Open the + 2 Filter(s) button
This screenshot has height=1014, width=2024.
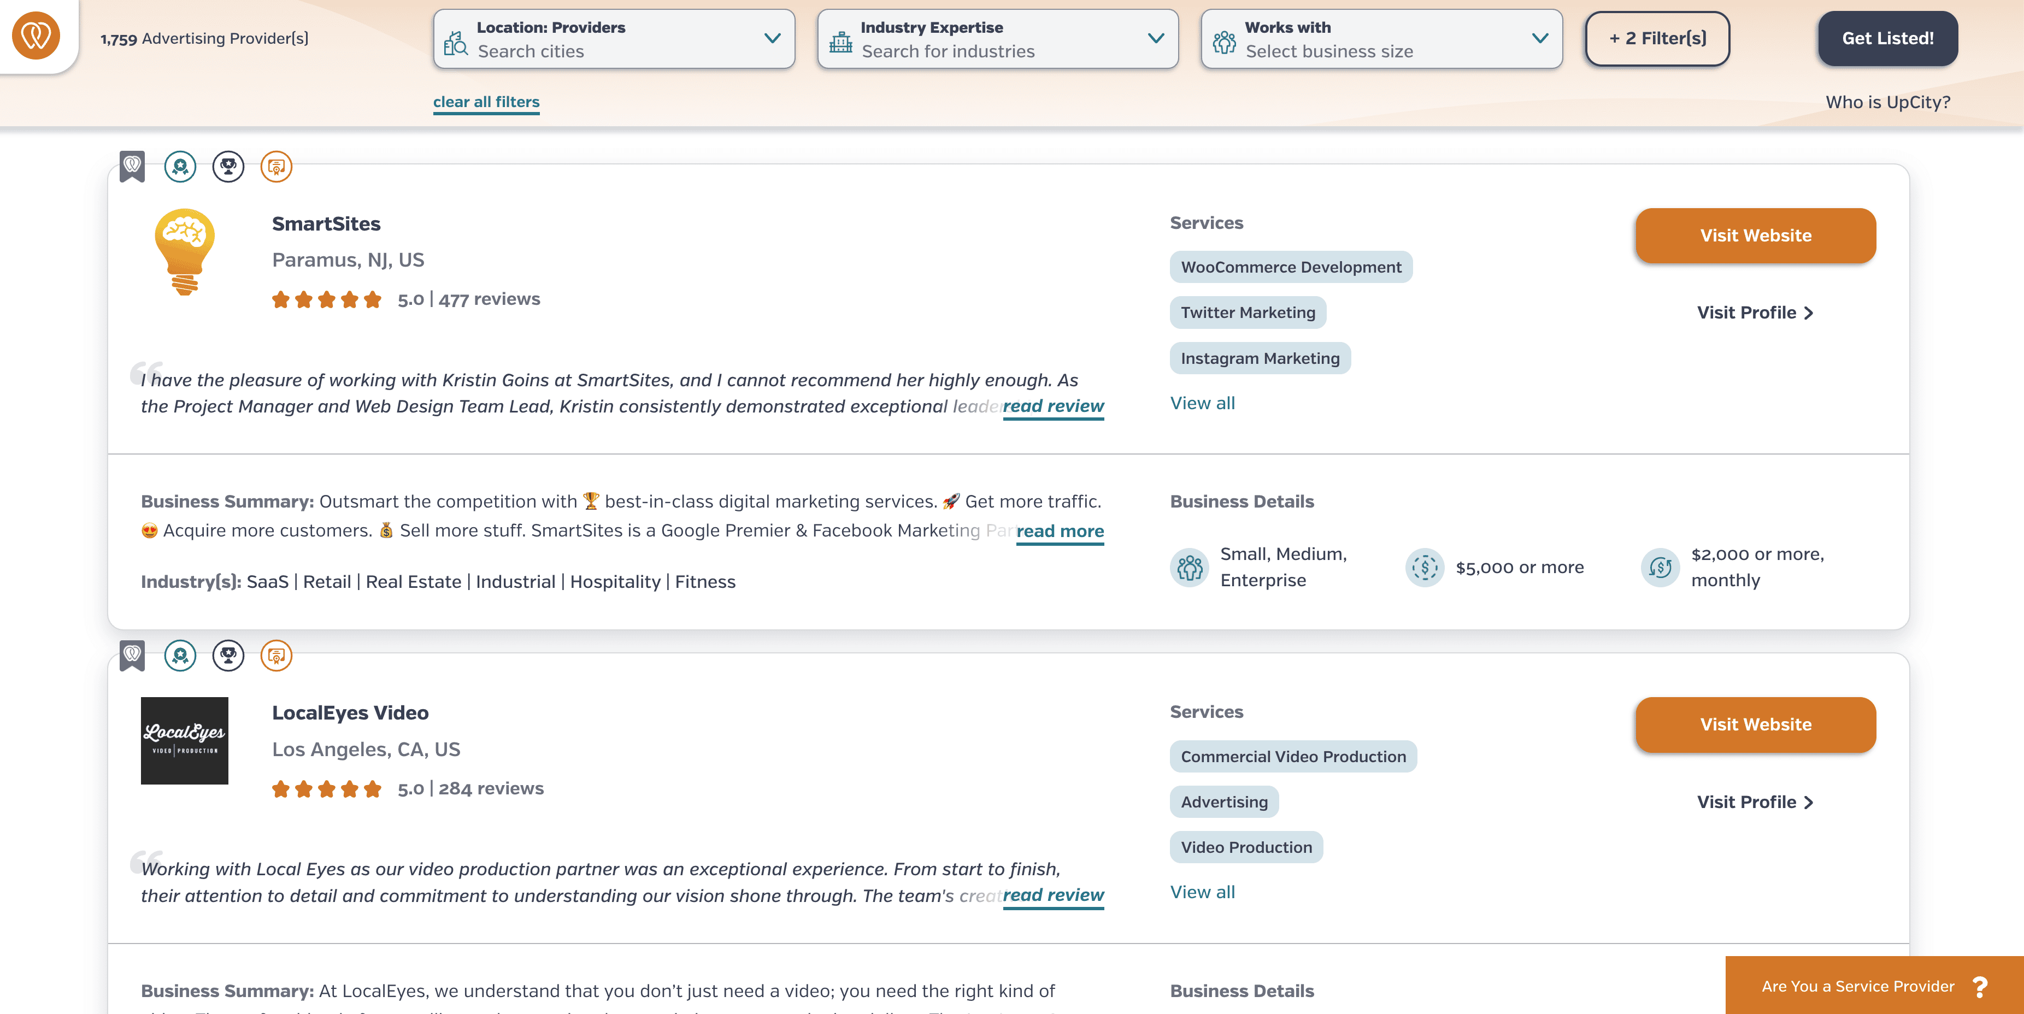[1657, 38]
